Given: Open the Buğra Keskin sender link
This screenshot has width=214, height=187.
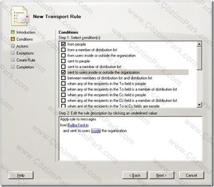Looking at the screenshot, I should [78, 125].
